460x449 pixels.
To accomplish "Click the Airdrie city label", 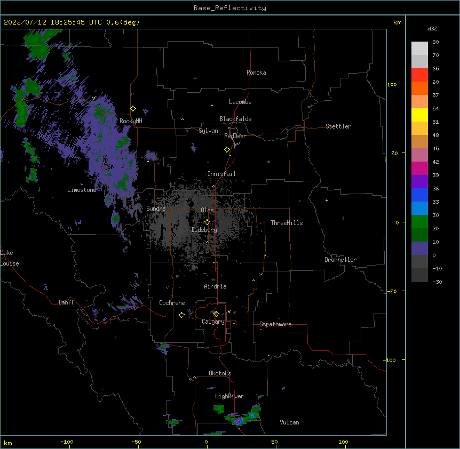I will point(215,286).
